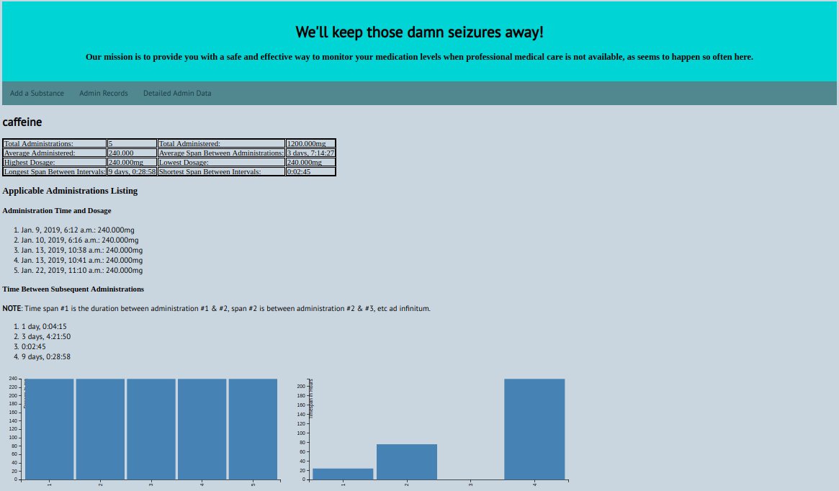839x491 pixels.
Task: Select the Longest Span Between Intervals cell
Action: point(54,171)
